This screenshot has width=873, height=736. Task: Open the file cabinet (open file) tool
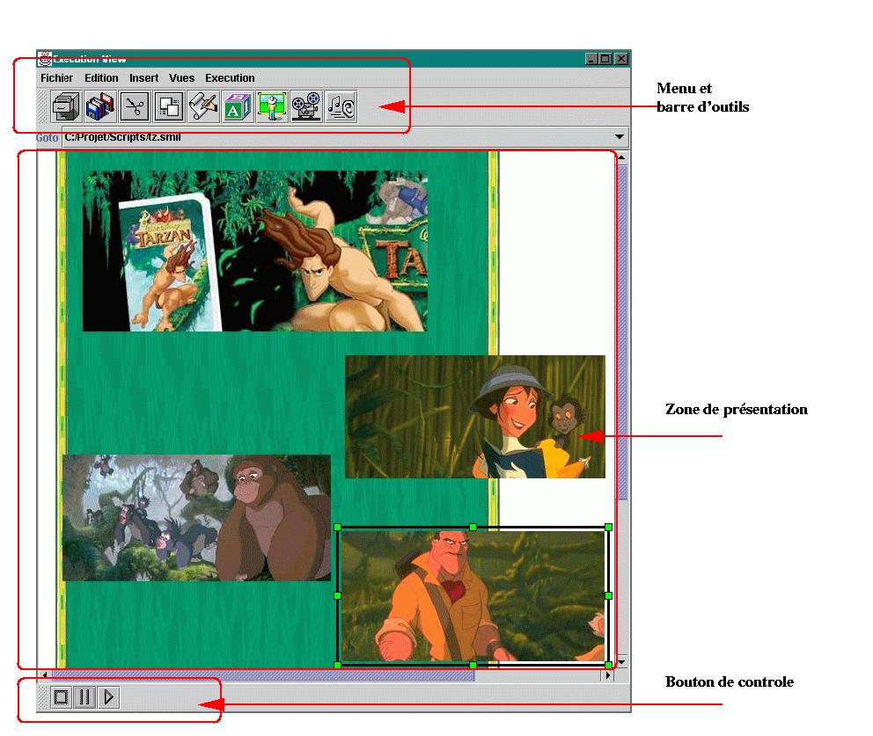[66, 106]
